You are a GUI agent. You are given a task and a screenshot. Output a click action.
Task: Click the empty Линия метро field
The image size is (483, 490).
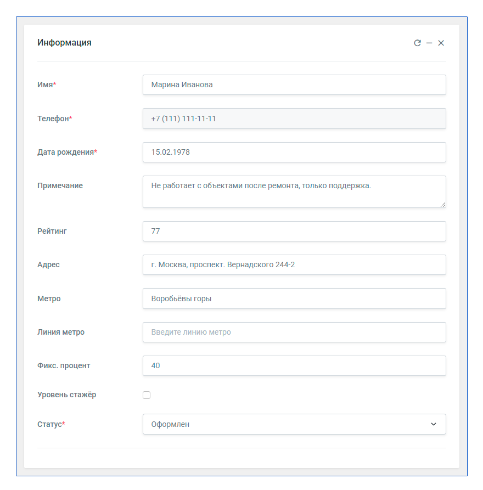point(294,332)
